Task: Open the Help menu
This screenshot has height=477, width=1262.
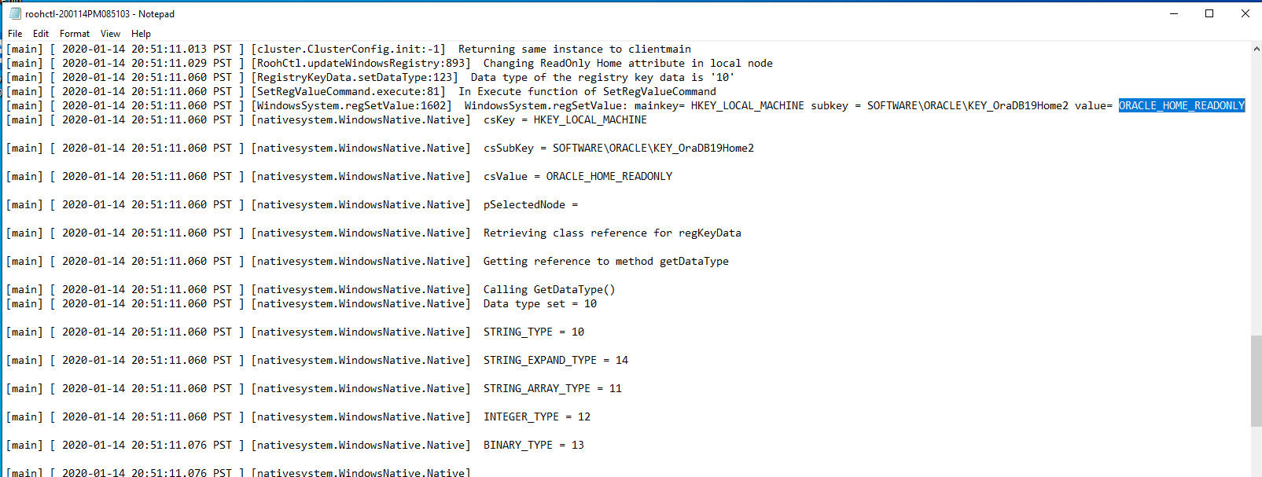Action: click(x=141, y=34)
